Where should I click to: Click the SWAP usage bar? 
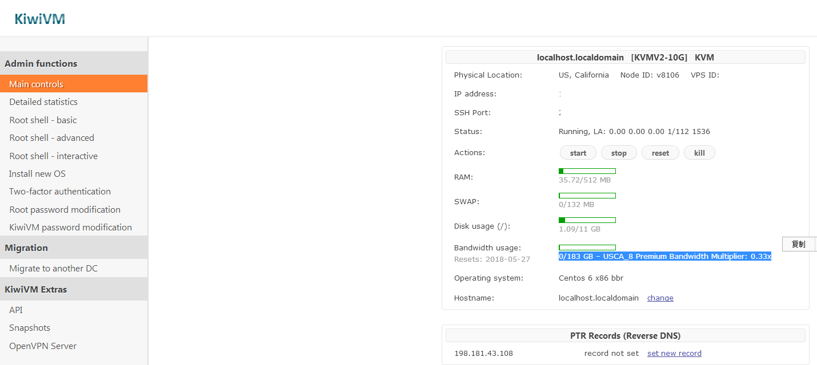tap(587, 196)
